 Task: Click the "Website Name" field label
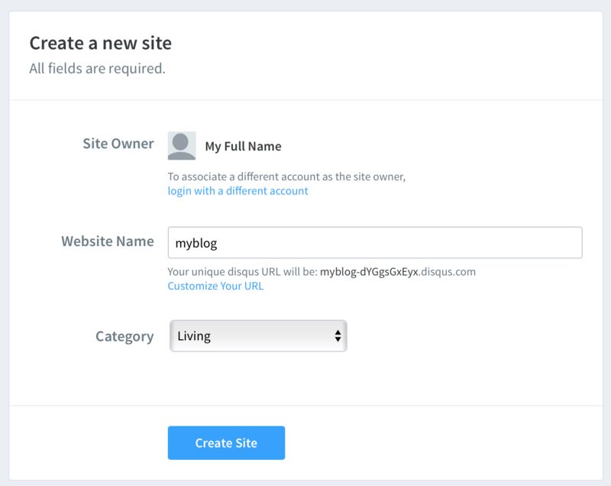pos(108,241)
